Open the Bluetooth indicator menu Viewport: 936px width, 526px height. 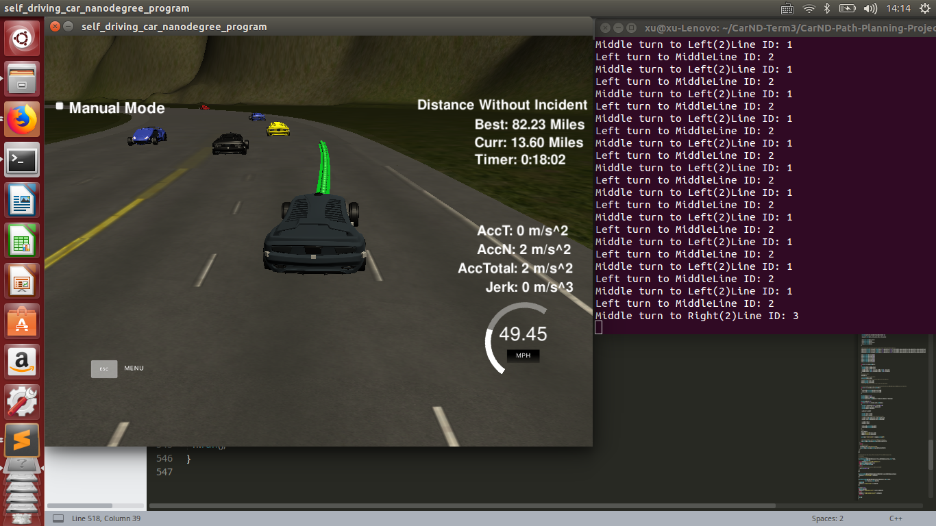pos(827,8)
